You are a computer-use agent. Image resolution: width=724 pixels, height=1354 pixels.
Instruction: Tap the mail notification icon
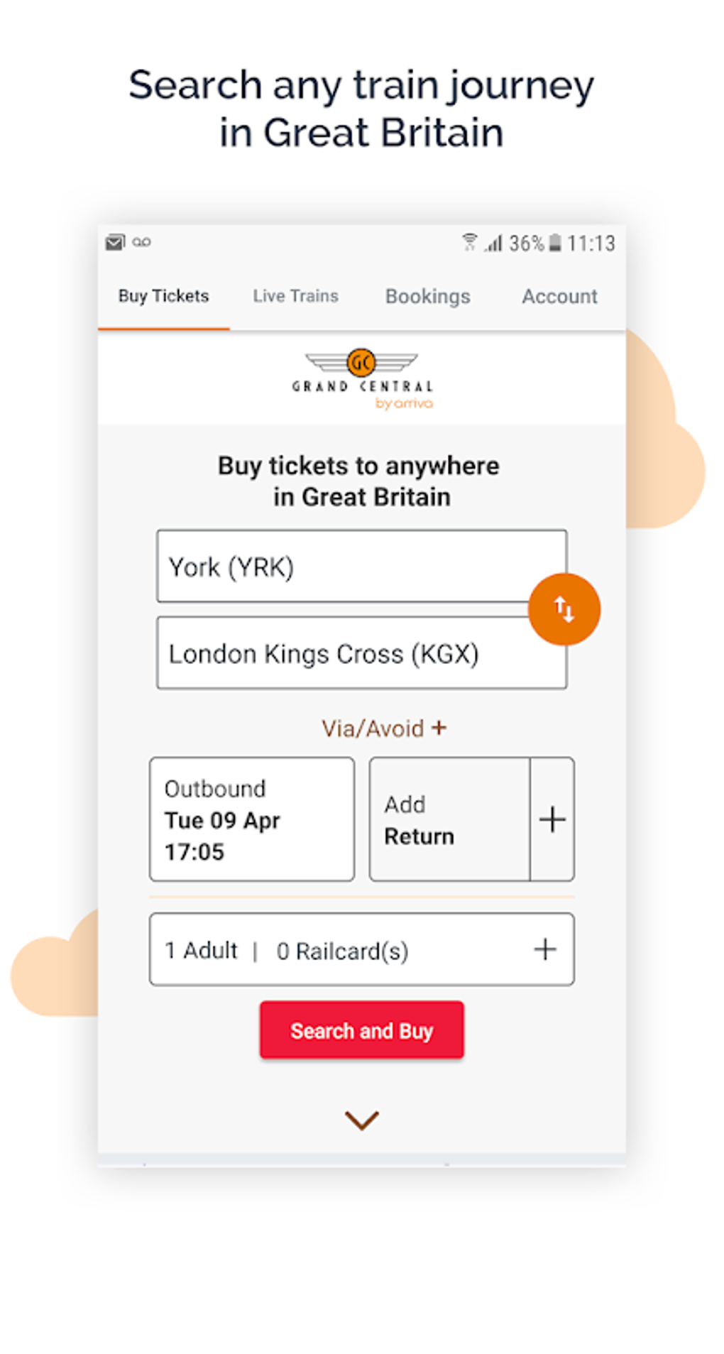(x=115, y=242)
